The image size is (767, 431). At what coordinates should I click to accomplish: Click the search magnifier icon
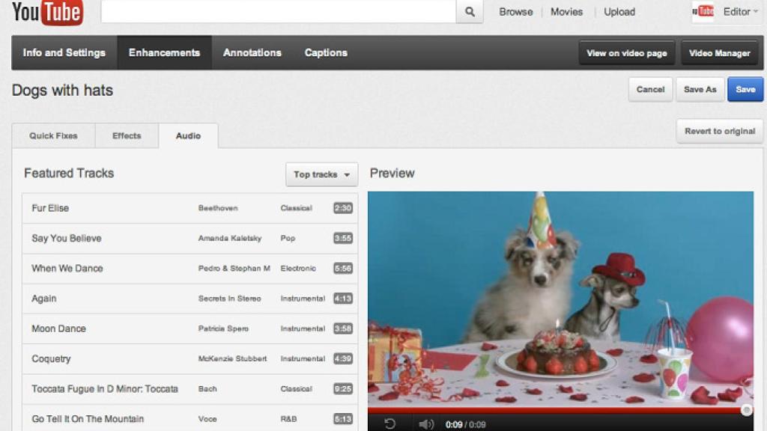(x=470, y=12)
